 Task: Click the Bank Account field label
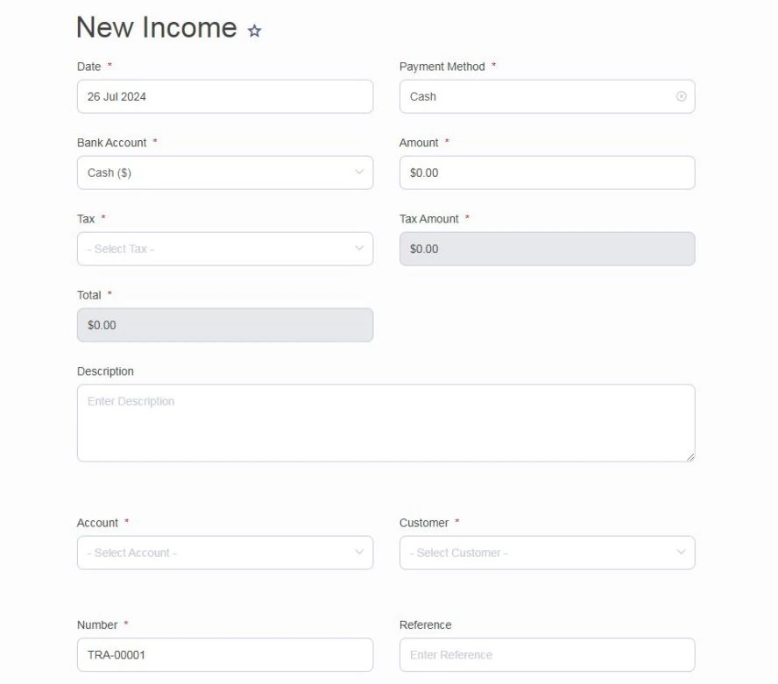111,143
